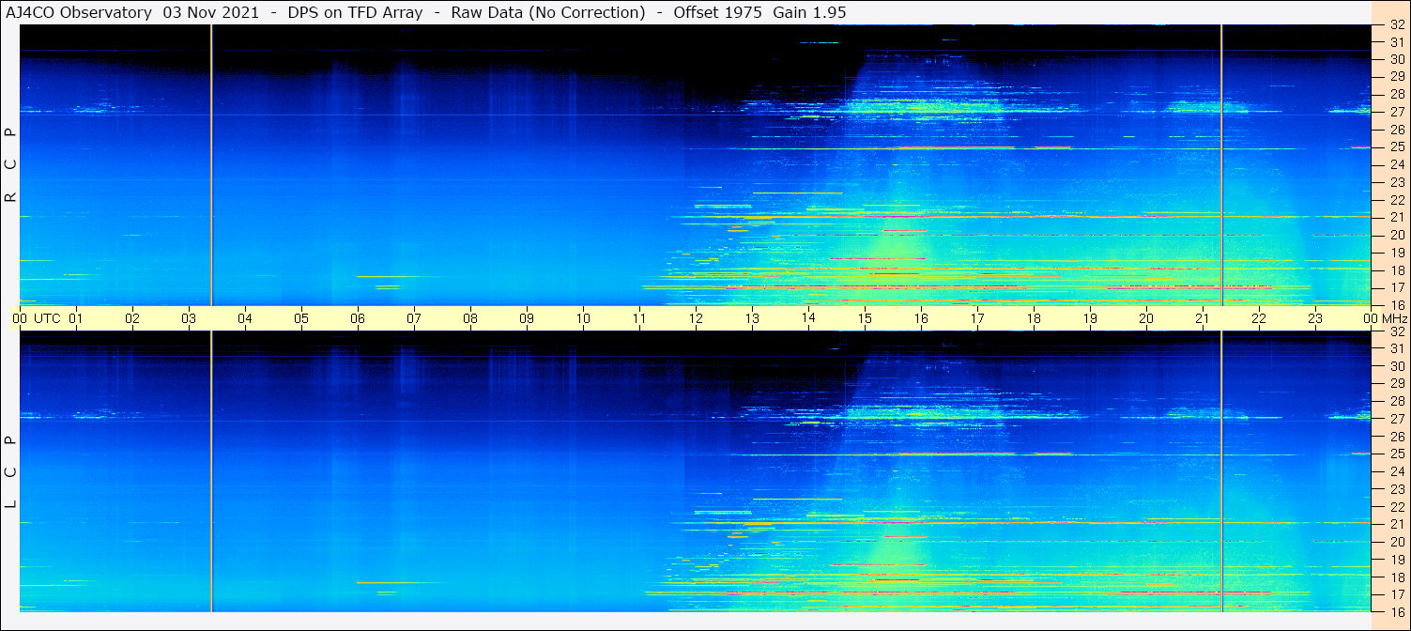The image size is (1411, 631).
Task: Click 25 on the RCP frequency scale
Action: 1396,147
